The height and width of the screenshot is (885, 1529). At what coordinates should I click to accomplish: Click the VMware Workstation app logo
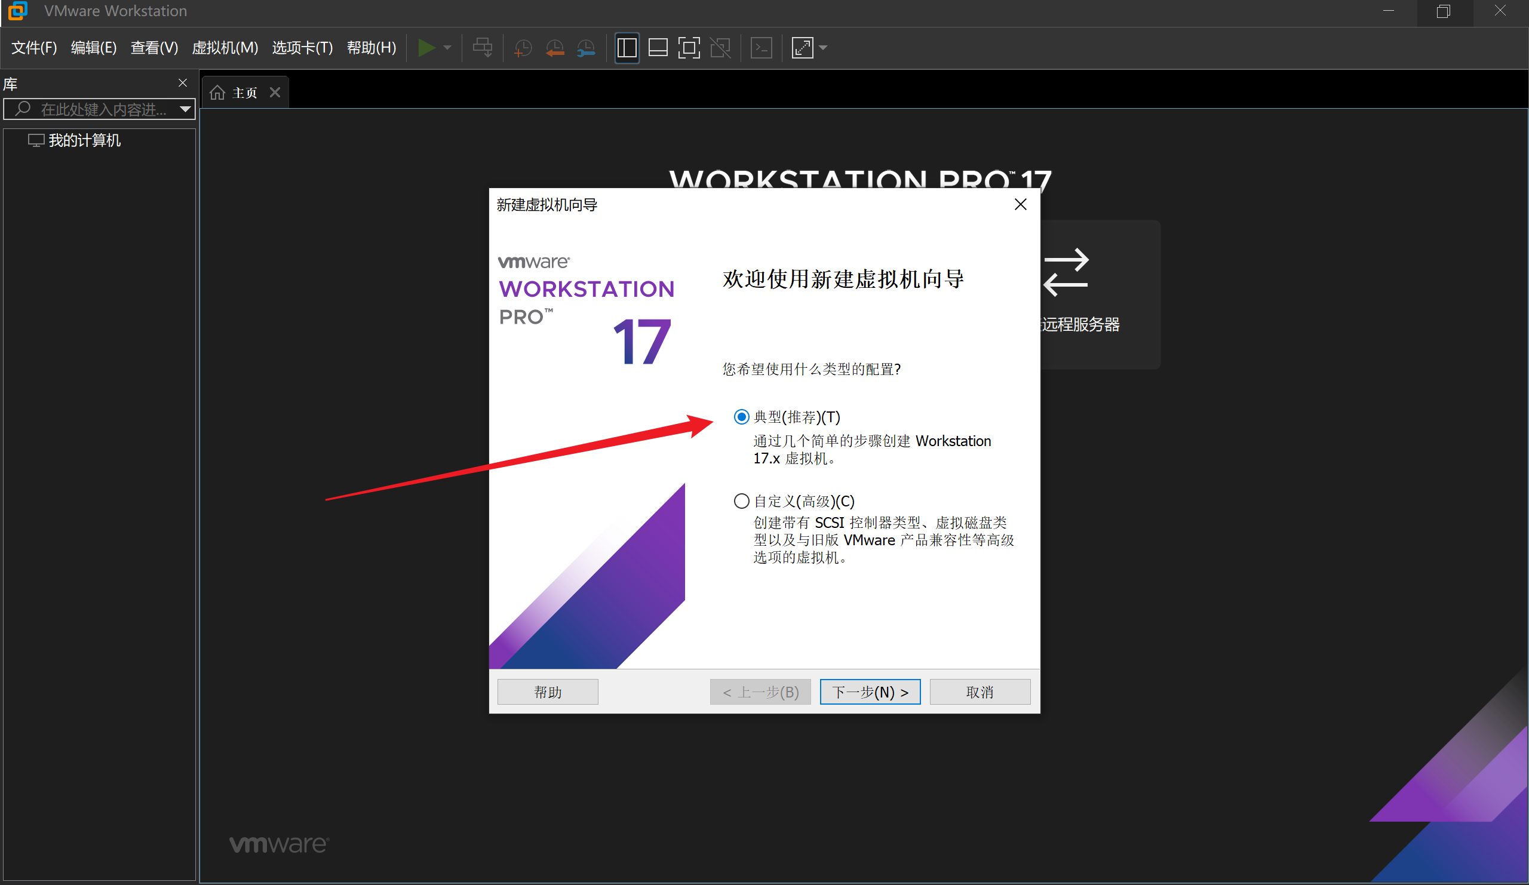pyautogui.click(x=17, y=11)
